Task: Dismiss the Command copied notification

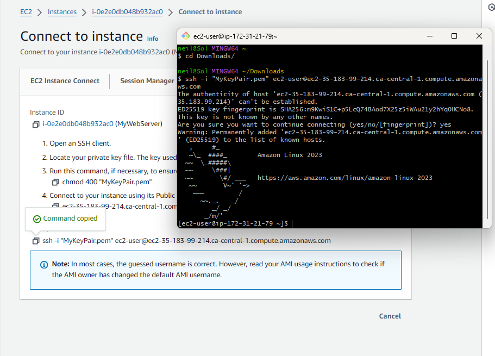Action: pyautogui.click(x=65, y=218)
